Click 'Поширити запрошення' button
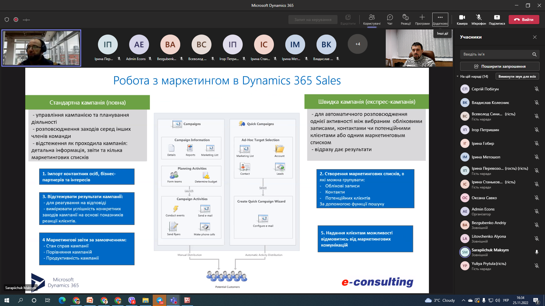Viewport: 545px width, 306px height. coord(500,66)
